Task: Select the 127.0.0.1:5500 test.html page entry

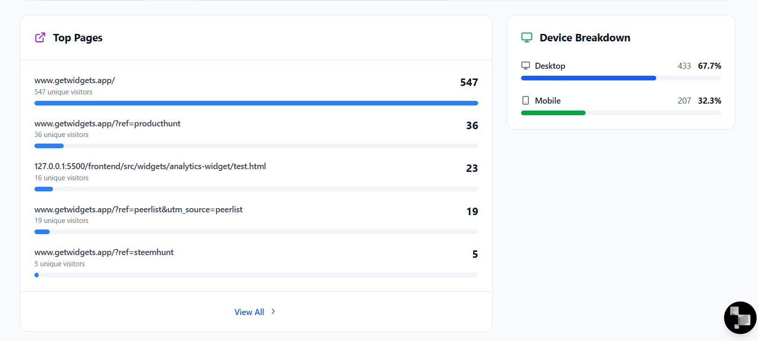Action: coord(150,166)
